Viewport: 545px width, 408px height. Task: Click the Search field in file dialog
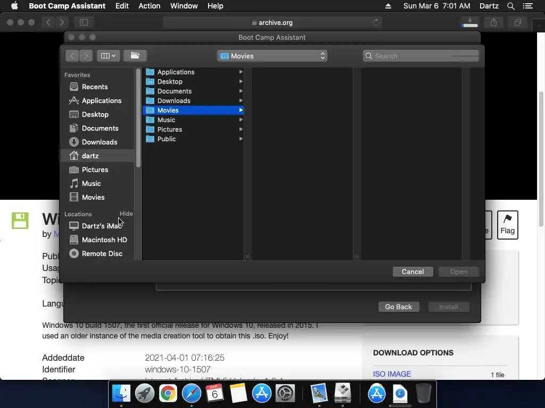click(421, 56)
